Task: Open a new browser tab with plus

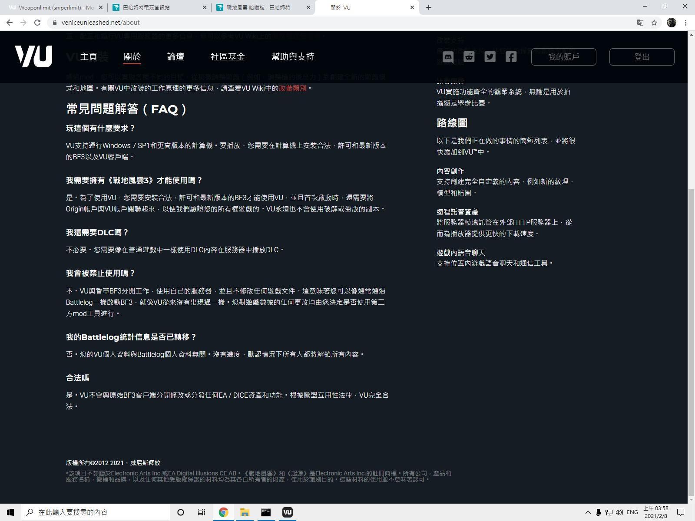Action: click(x=429, y=7)
